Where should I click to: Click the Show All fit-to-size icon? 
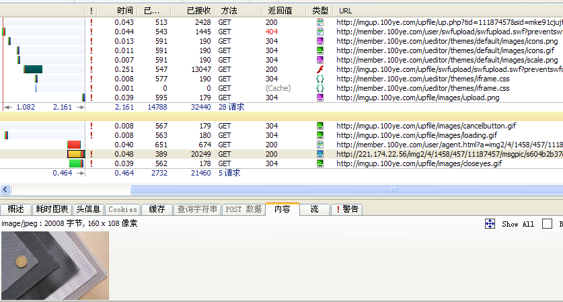[x=490, y=224]
